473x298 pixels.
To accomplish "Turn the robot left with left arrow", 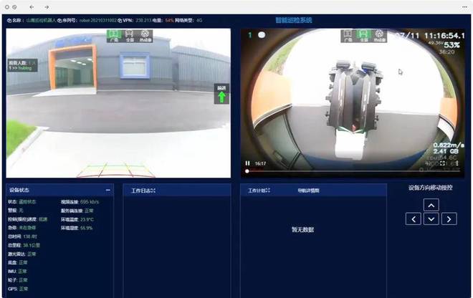I will [414, 219].
